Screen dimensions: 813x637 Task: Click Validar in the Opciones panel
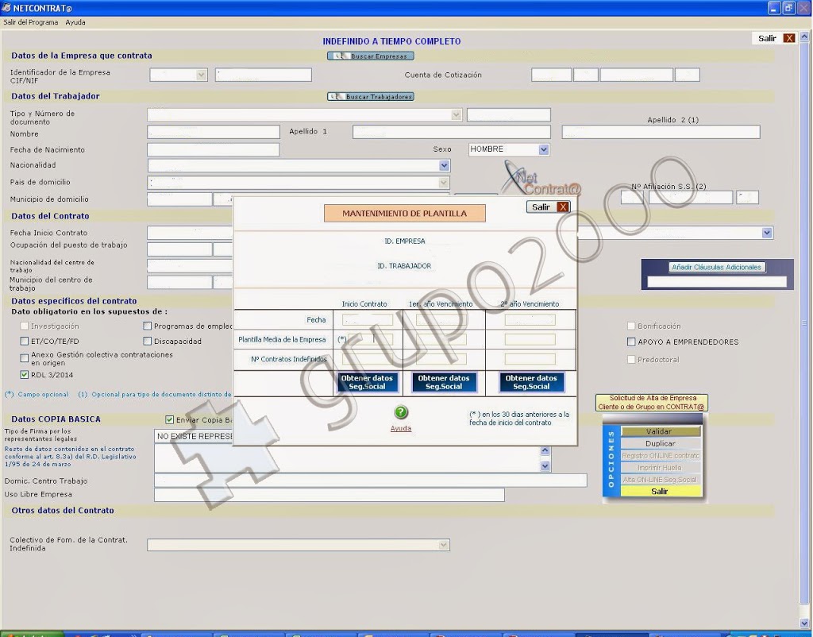(659, 431)
